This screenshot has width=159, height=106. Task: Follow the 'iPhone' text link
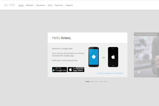click(x=81, y=53)
